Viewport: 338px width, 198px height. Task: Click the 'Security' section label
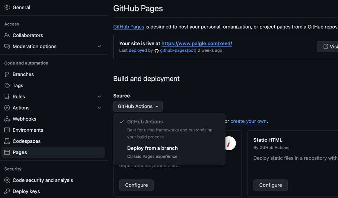point(13,169)
